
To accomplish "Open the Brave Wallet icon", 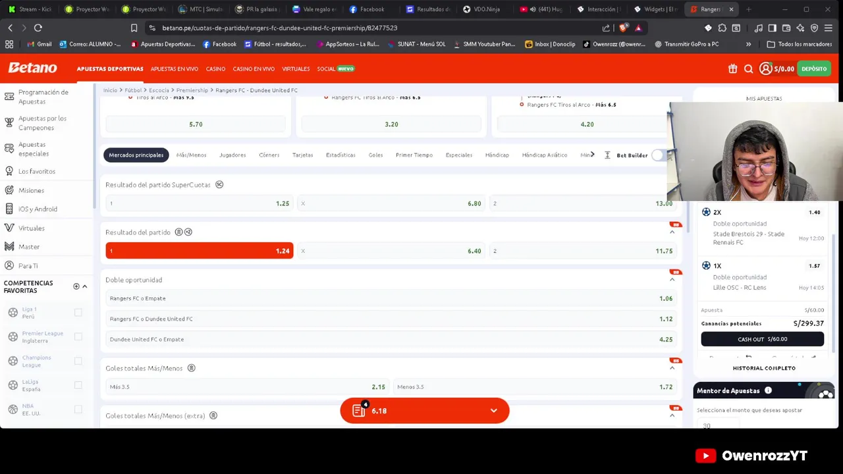I will tap(786, 28).
